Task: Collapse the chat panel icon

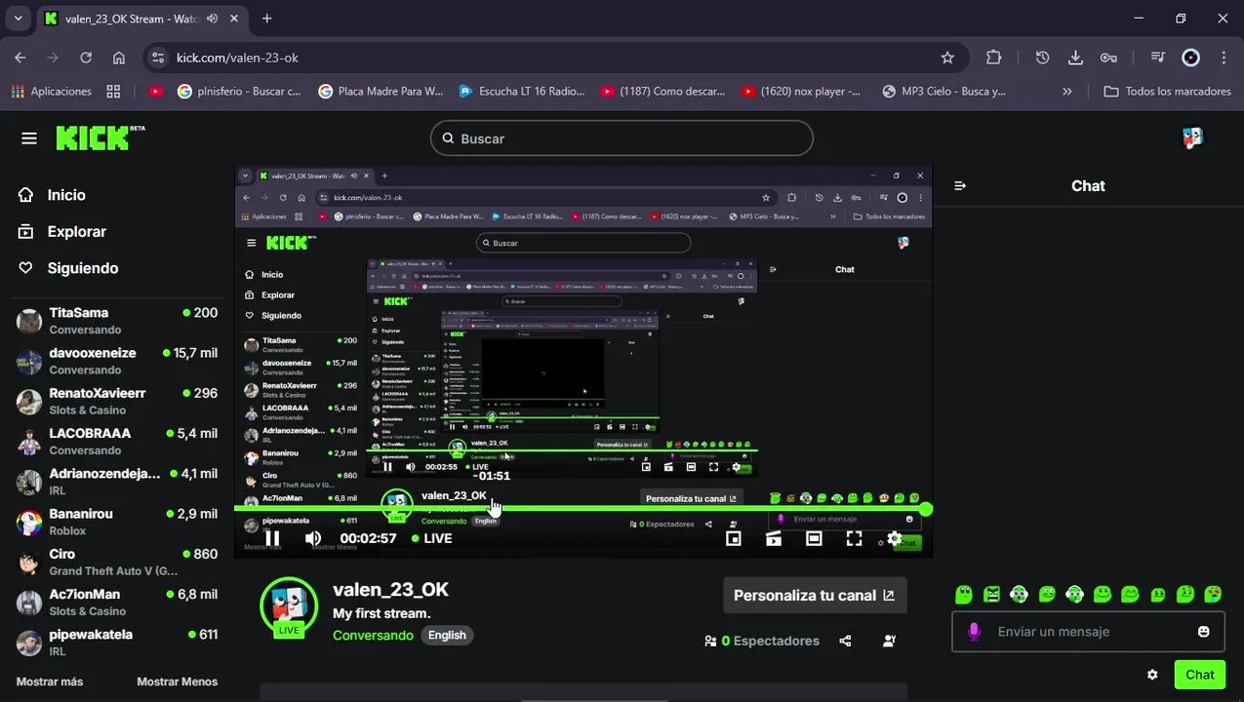Action: point(960,185)
